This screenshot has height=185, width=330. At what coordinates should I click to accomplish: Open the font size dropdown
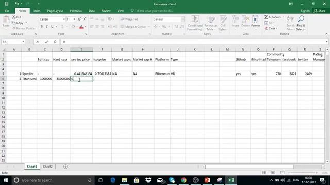click(74, 19)
